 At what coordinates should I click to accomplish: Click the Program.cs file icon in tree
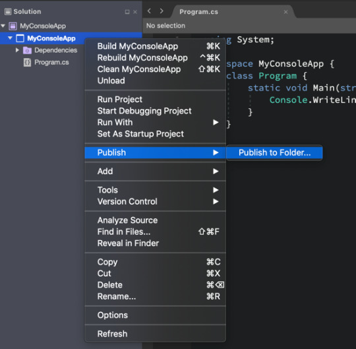pos(27,62)
